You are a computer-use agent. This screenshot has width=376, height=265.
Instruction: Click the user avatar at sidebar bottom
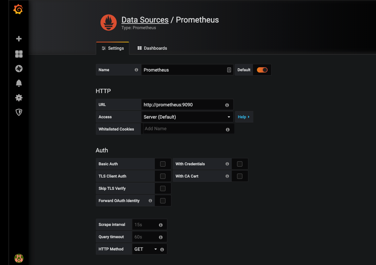[x=19, y=258]
